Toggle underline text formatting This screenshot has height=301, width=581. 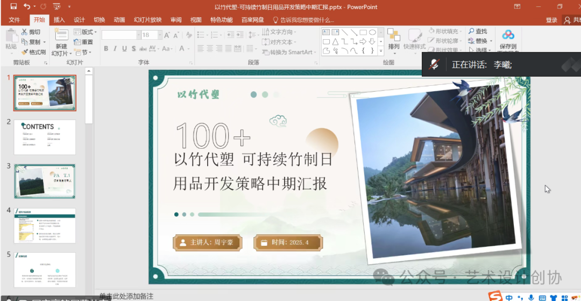pos(124,49)
